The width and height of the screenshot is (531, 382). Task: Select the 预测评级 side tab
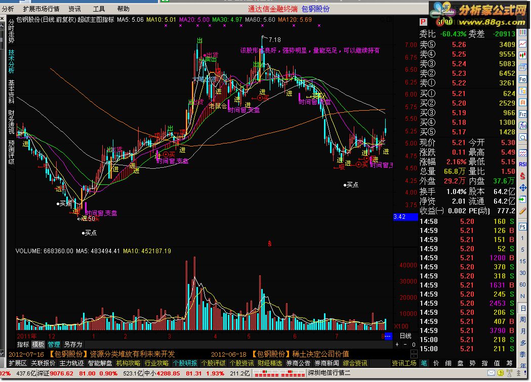coord(11,152)
